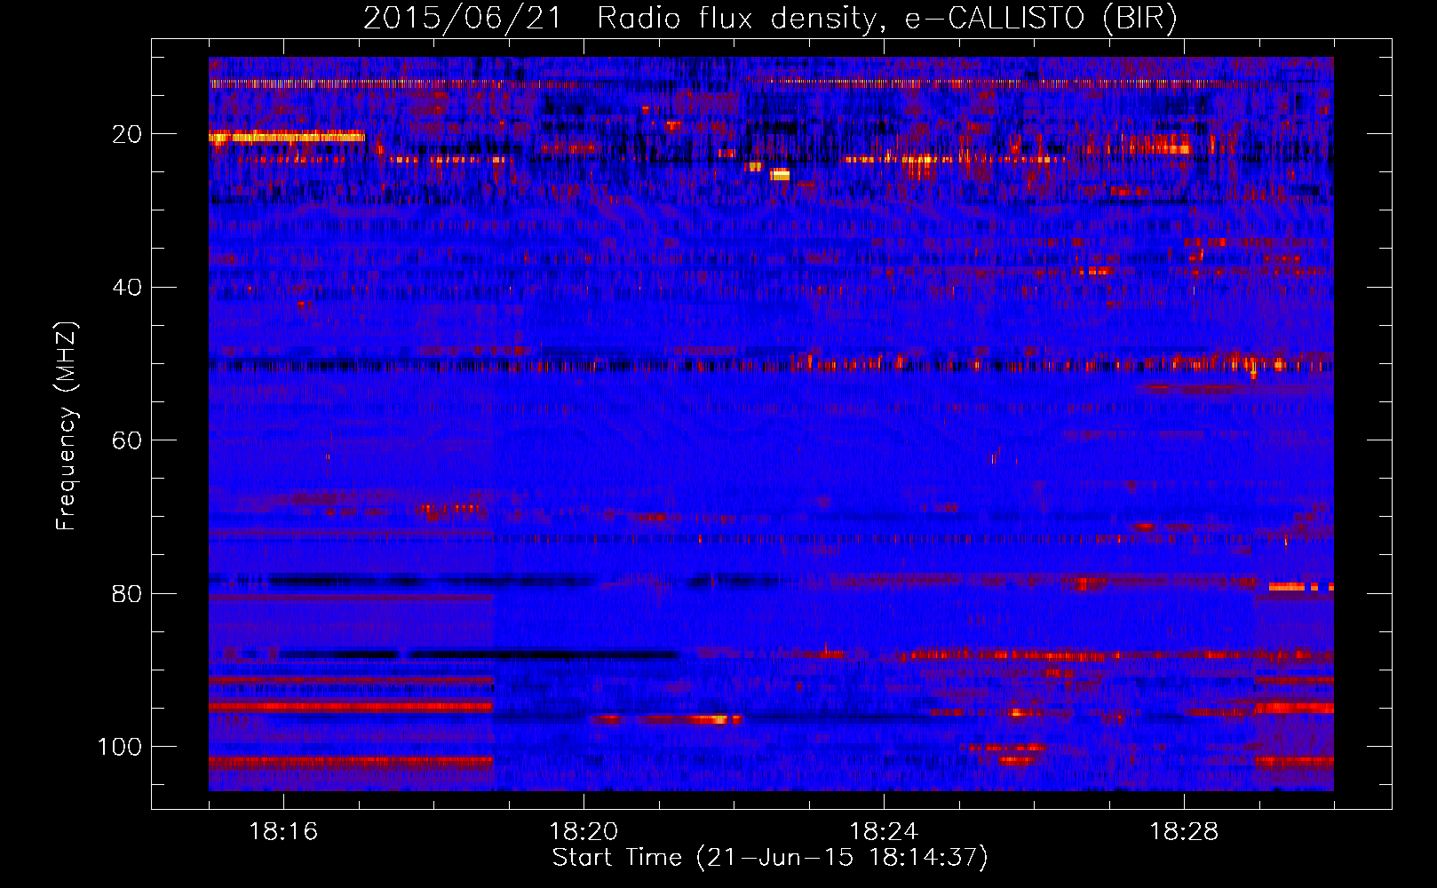The height and width of the screenshot is (888, 1437).
Task: Click the 'Frequency (MHZ)' y-axis label
Action: 66,426
